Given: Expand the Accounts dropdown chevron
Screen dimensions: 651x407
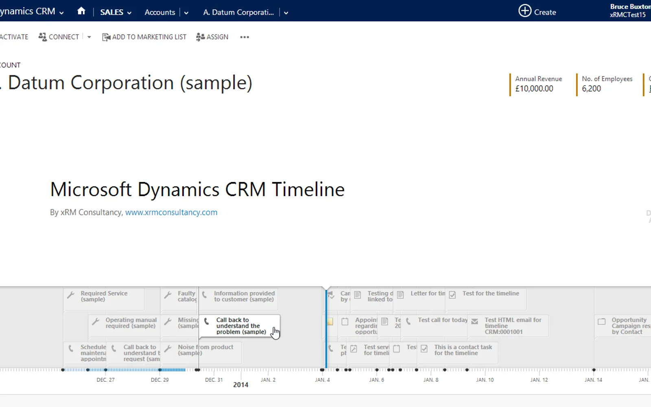Looking at the screenshot, I should [186, 13].
